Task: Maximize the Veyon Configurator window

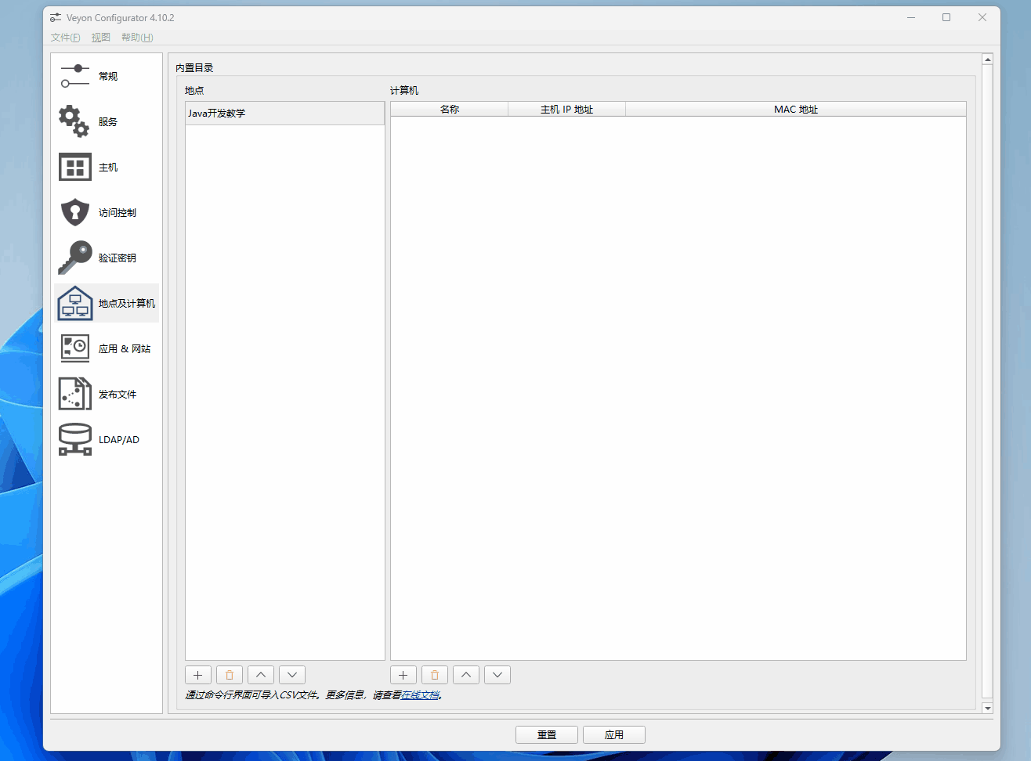Action: (x=946, y=17)
